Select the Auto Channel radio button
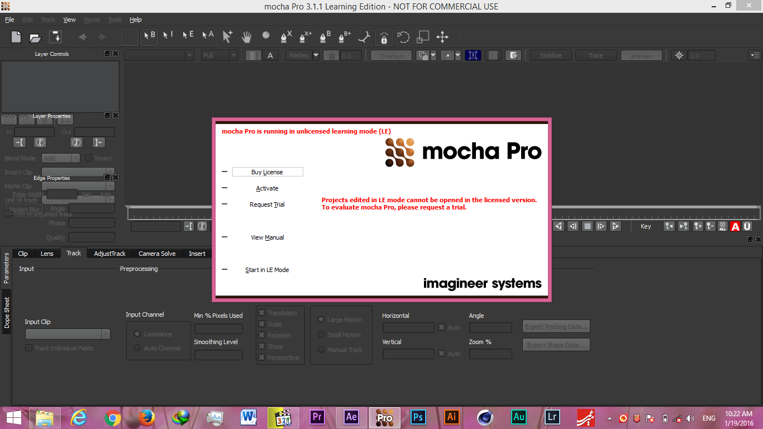Screen dimensions: 763x429 (137, 348)
